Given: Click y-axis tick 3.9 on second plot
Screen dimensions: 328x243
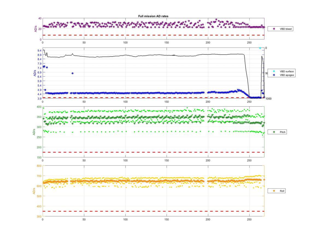Looking at the screenshot, I should click(39, 98).
